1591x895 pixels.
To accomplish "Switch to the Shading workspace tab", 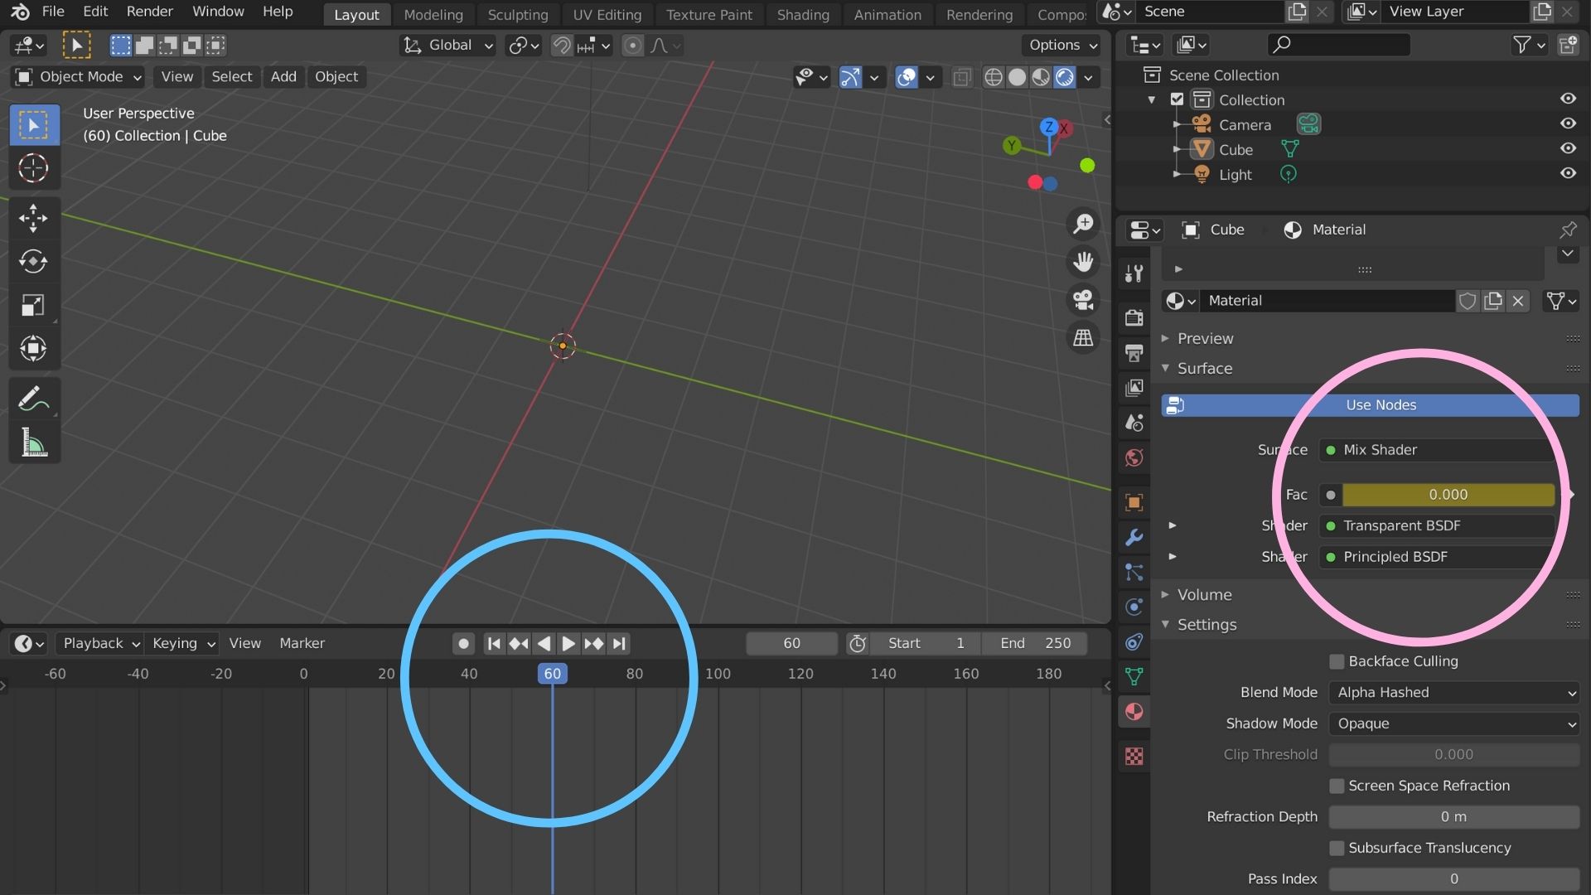I will [x=802, y=14].
